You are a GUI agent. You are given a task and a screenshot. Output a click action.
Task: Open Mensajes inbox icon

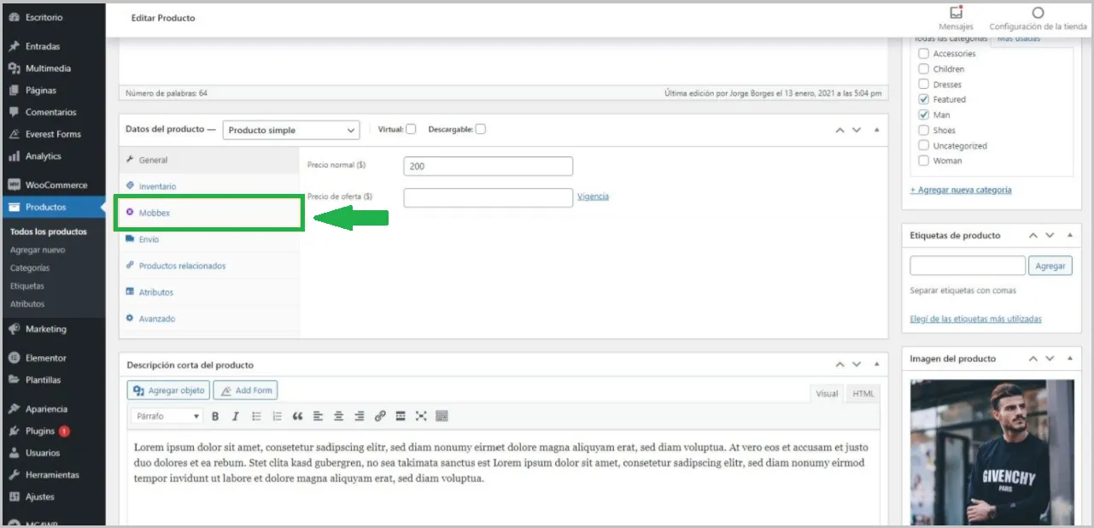point(956,19)
